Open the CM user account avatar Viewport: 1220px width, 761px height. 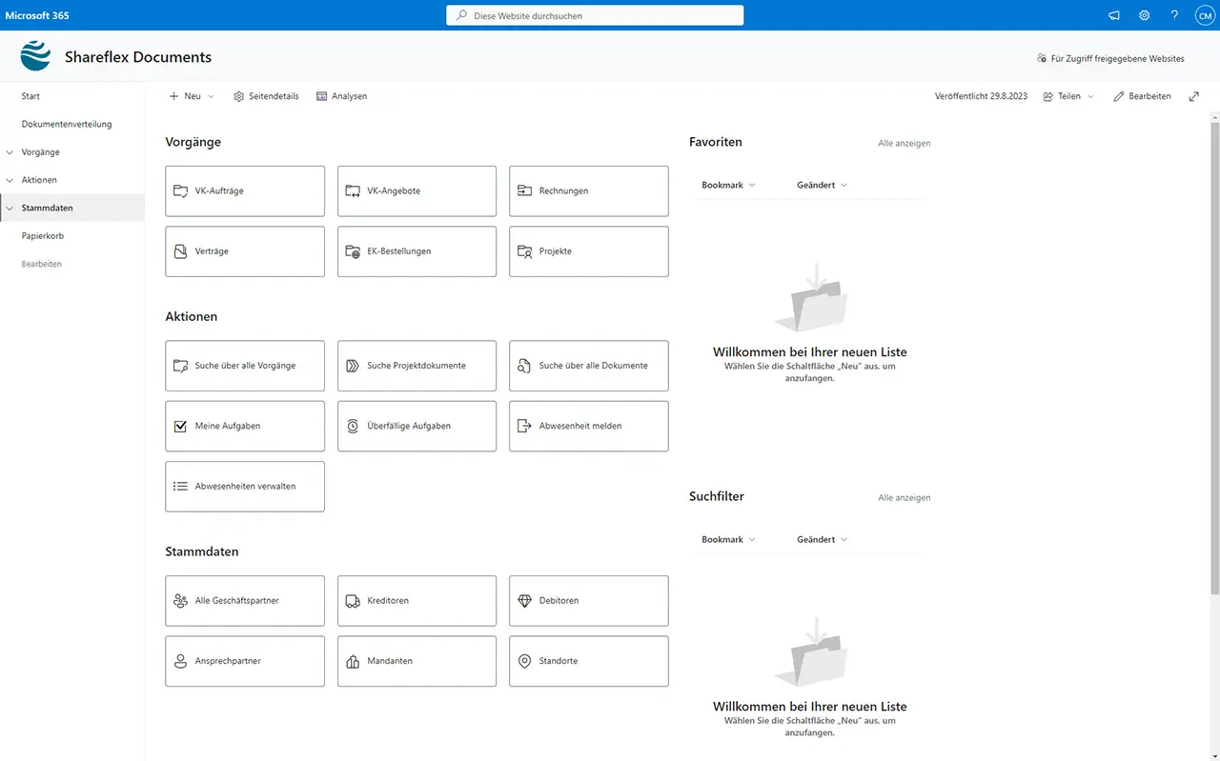pos(1204,15)
